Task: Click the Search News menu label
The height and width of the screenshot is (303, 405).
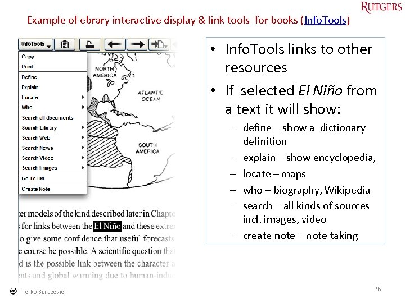Action: coord(38,148)
